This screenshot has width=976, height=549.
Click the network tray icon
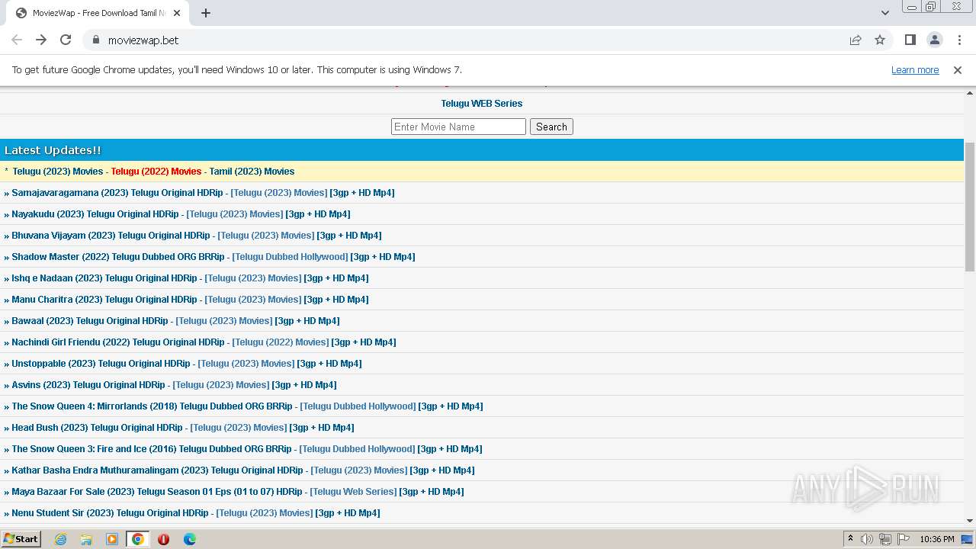click(885, 539)
